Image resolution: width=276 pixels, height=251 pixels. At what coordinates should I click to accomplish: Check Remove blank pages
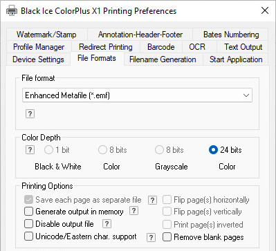pos(167,237)
